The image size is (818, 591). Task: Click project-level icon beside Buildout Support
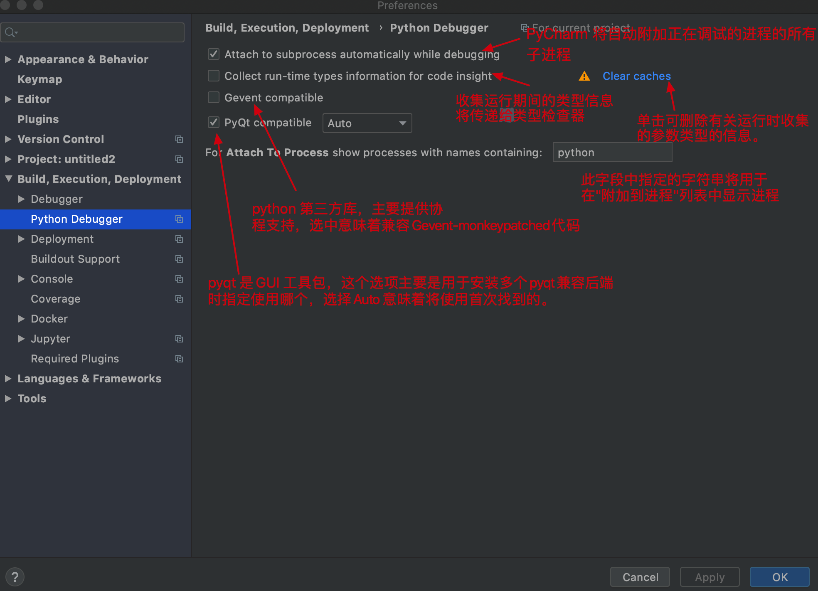(179, 259)
